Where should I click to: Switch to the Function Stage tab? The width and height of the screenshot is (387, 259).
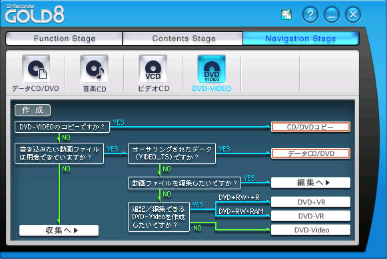(x=64, y=39)
